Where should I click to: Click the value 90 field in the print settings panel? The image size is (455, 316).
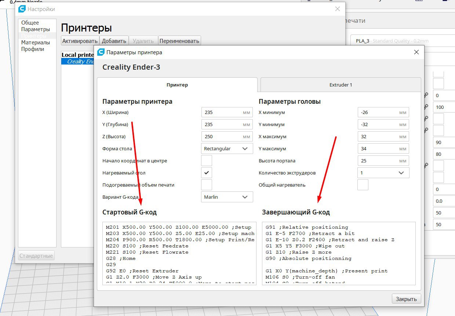click(x=443, y=142)
